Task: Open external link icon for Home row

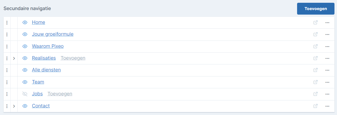Action: point(316,22)
